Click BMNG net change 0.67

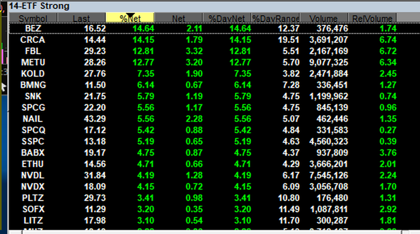(x=194, y=85)
